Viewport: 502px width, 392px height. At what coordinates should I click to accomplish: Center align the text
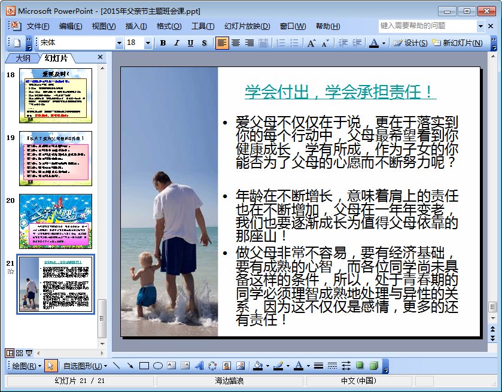(236, 43)
